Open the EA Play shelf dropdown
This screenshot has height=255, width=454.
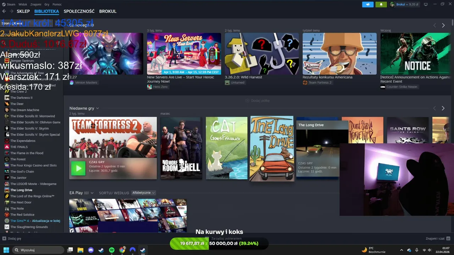pyautogui.click(x=92, y=193)
